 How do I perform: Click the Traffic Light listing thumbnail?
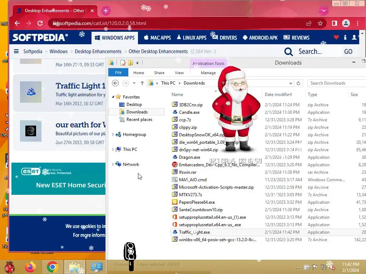pos(31,92)
